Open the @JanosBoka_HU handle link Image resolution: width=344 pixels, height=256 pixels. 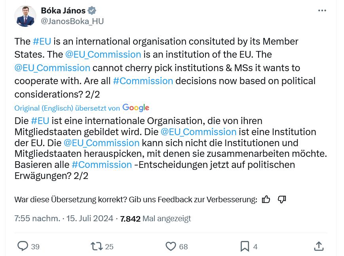[x=72, y=21]
